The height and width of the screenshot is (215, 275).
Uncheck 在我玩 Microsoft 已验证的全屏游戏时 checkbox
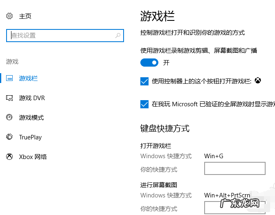[x=144, y=104]
